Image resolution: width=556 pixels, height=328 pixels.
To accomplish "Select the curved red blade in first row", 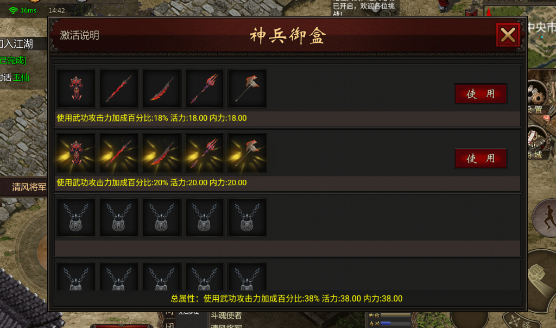I will point(162,89).
